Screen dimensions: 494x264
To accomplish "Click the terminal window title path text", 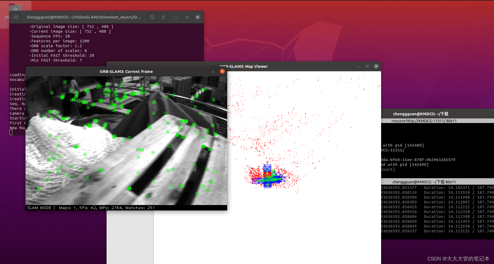I will 84,17.
